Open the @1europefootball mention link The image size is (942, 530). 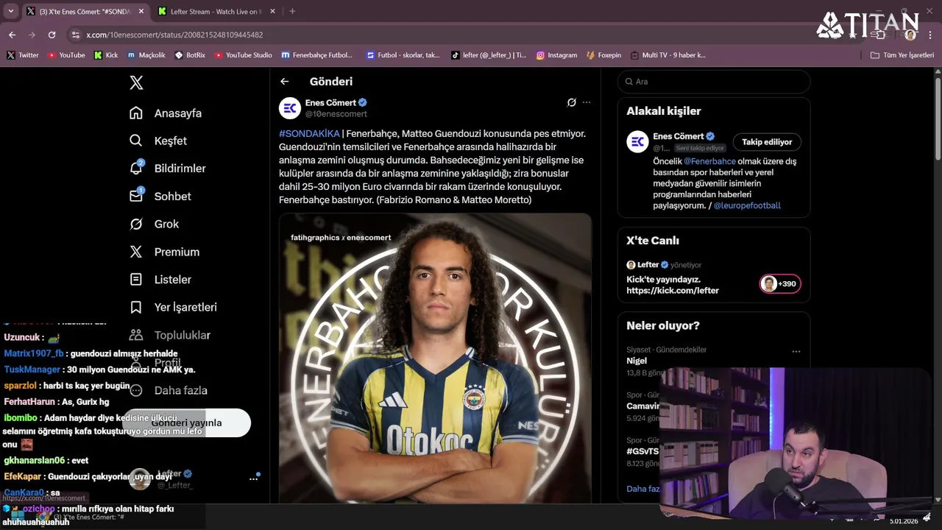747,205
